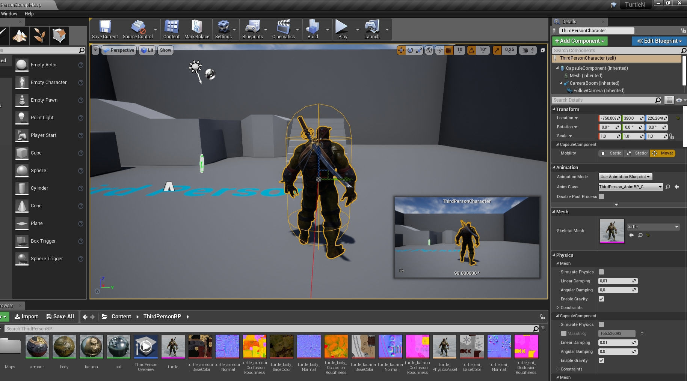Expand Constraints under Physics Mesh
The width and height of the screenshot is (687, 381).
click(558, 307)
